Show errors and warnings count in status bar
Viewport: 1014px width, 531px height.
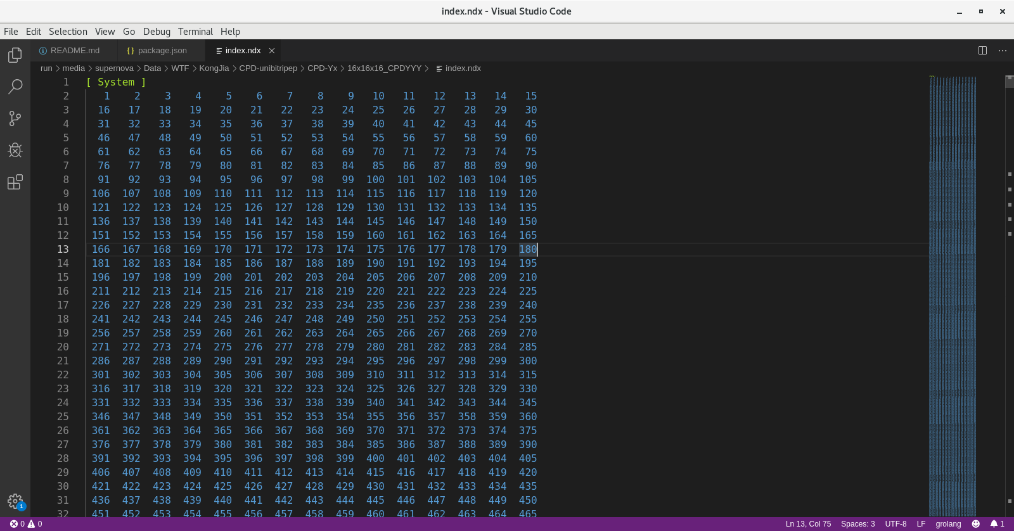tap(26, 524)
